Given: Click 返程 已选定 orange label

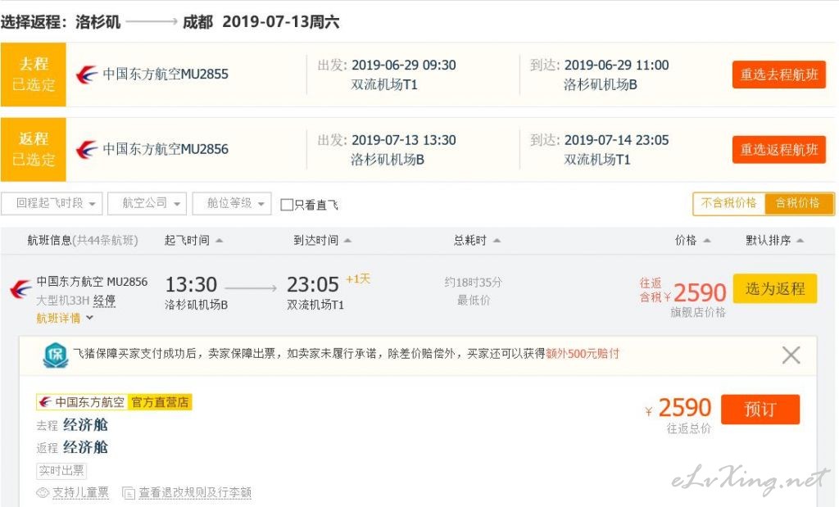Looking at the screenshot, I should tap(33, 149).
